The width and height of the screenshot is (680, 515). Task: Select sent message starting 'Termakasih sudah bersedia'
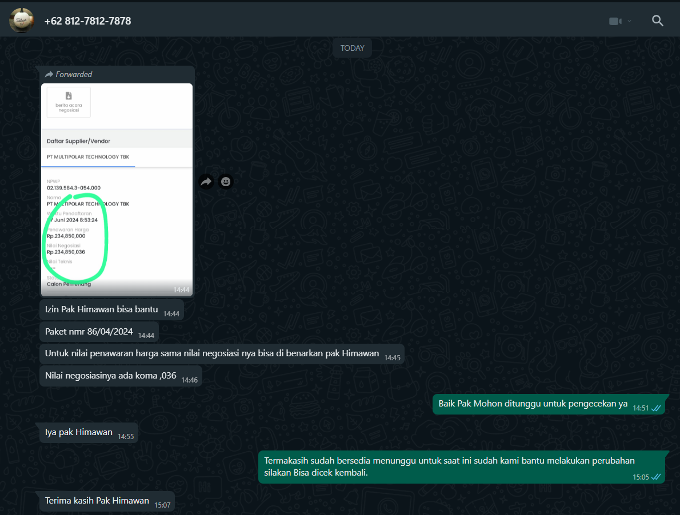[462, 467]
